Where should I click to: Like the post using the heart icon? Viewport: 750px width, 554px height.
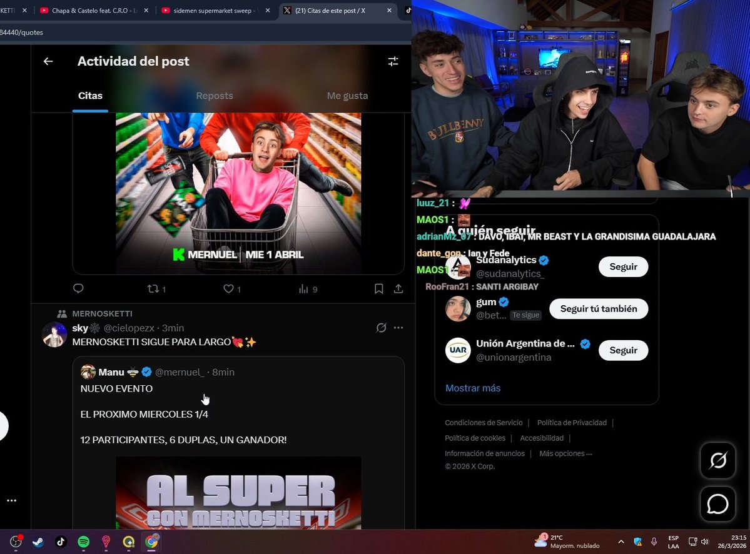click(x=229, y=288)
